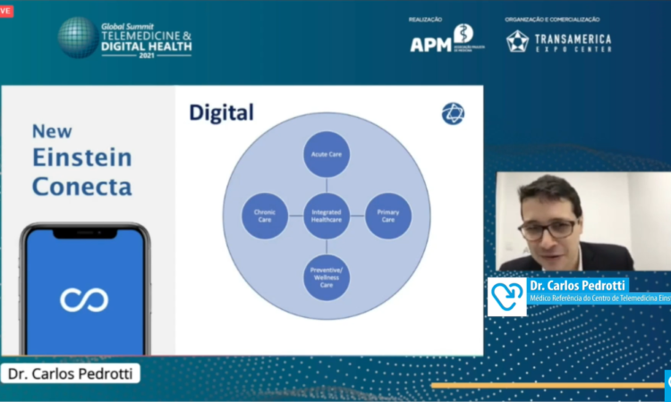Select the Telemedicine & Digital Health 2021 title
The height and width of the screenshot is (402, 671).
point(146,37)
